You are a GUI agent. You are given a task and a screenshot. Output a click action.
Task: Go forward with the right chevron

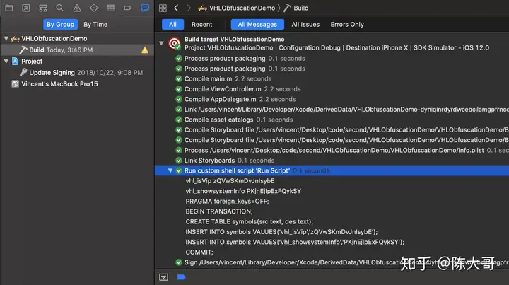(189, 8)
